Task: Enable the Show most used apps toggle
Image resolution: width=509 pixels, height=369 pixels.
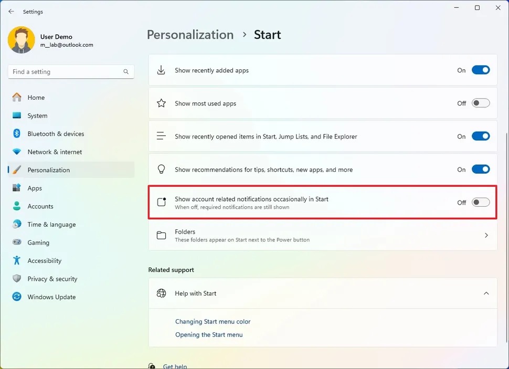Action: 481,103
